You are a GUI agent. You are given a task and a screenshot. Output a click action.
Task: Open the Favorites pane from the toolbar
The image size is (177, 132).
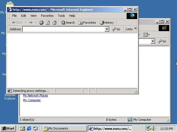tap(87, 23)
